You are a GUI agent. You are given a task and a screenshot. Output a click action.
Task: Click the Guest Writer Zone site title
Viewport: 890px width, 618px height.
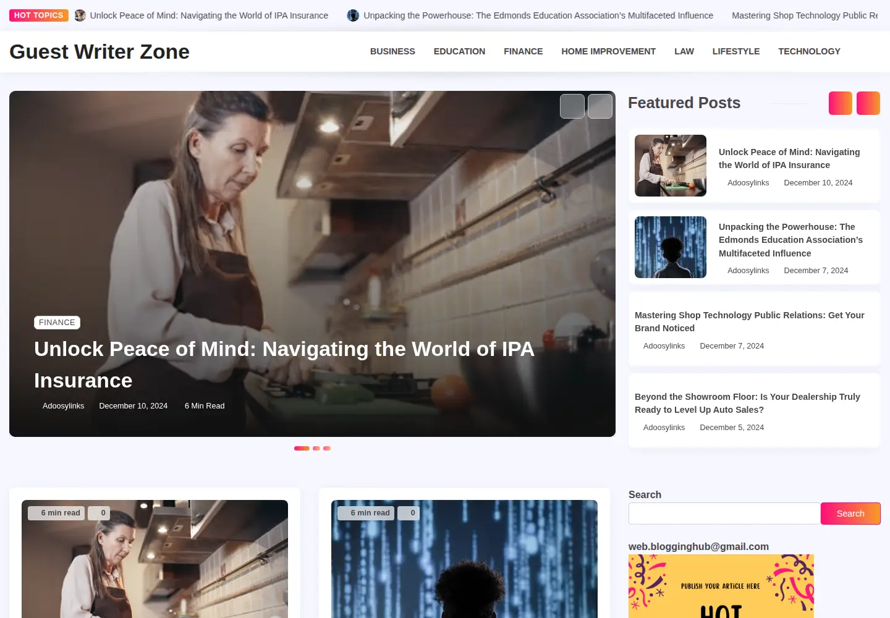pyautogui.click(x=100, y=52)
